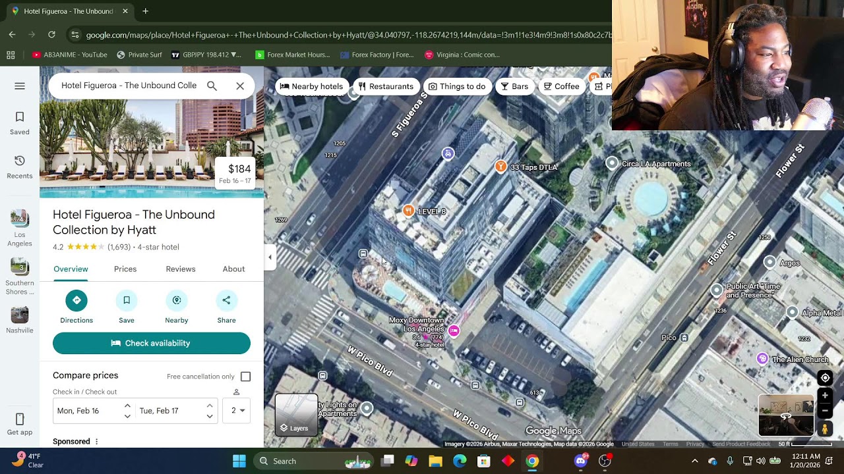The image size is (844, 474).
Task: Open Recents in the sidebar
Action: pos(20,167)
